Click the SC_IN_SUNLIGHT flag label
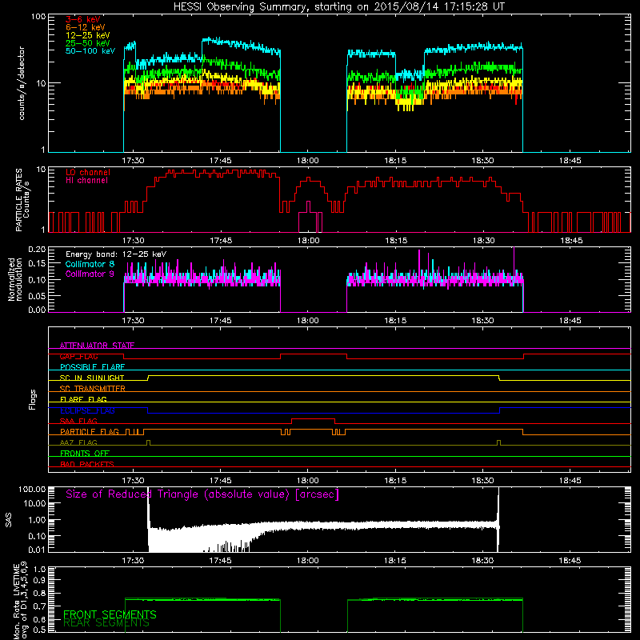640x640 pixels. [x=92, y=378]
